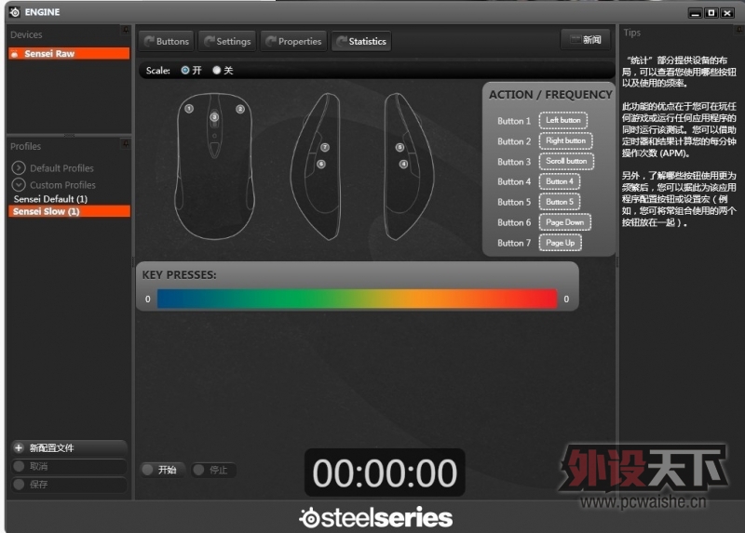Click the pin icon on Devices panel

126,30
